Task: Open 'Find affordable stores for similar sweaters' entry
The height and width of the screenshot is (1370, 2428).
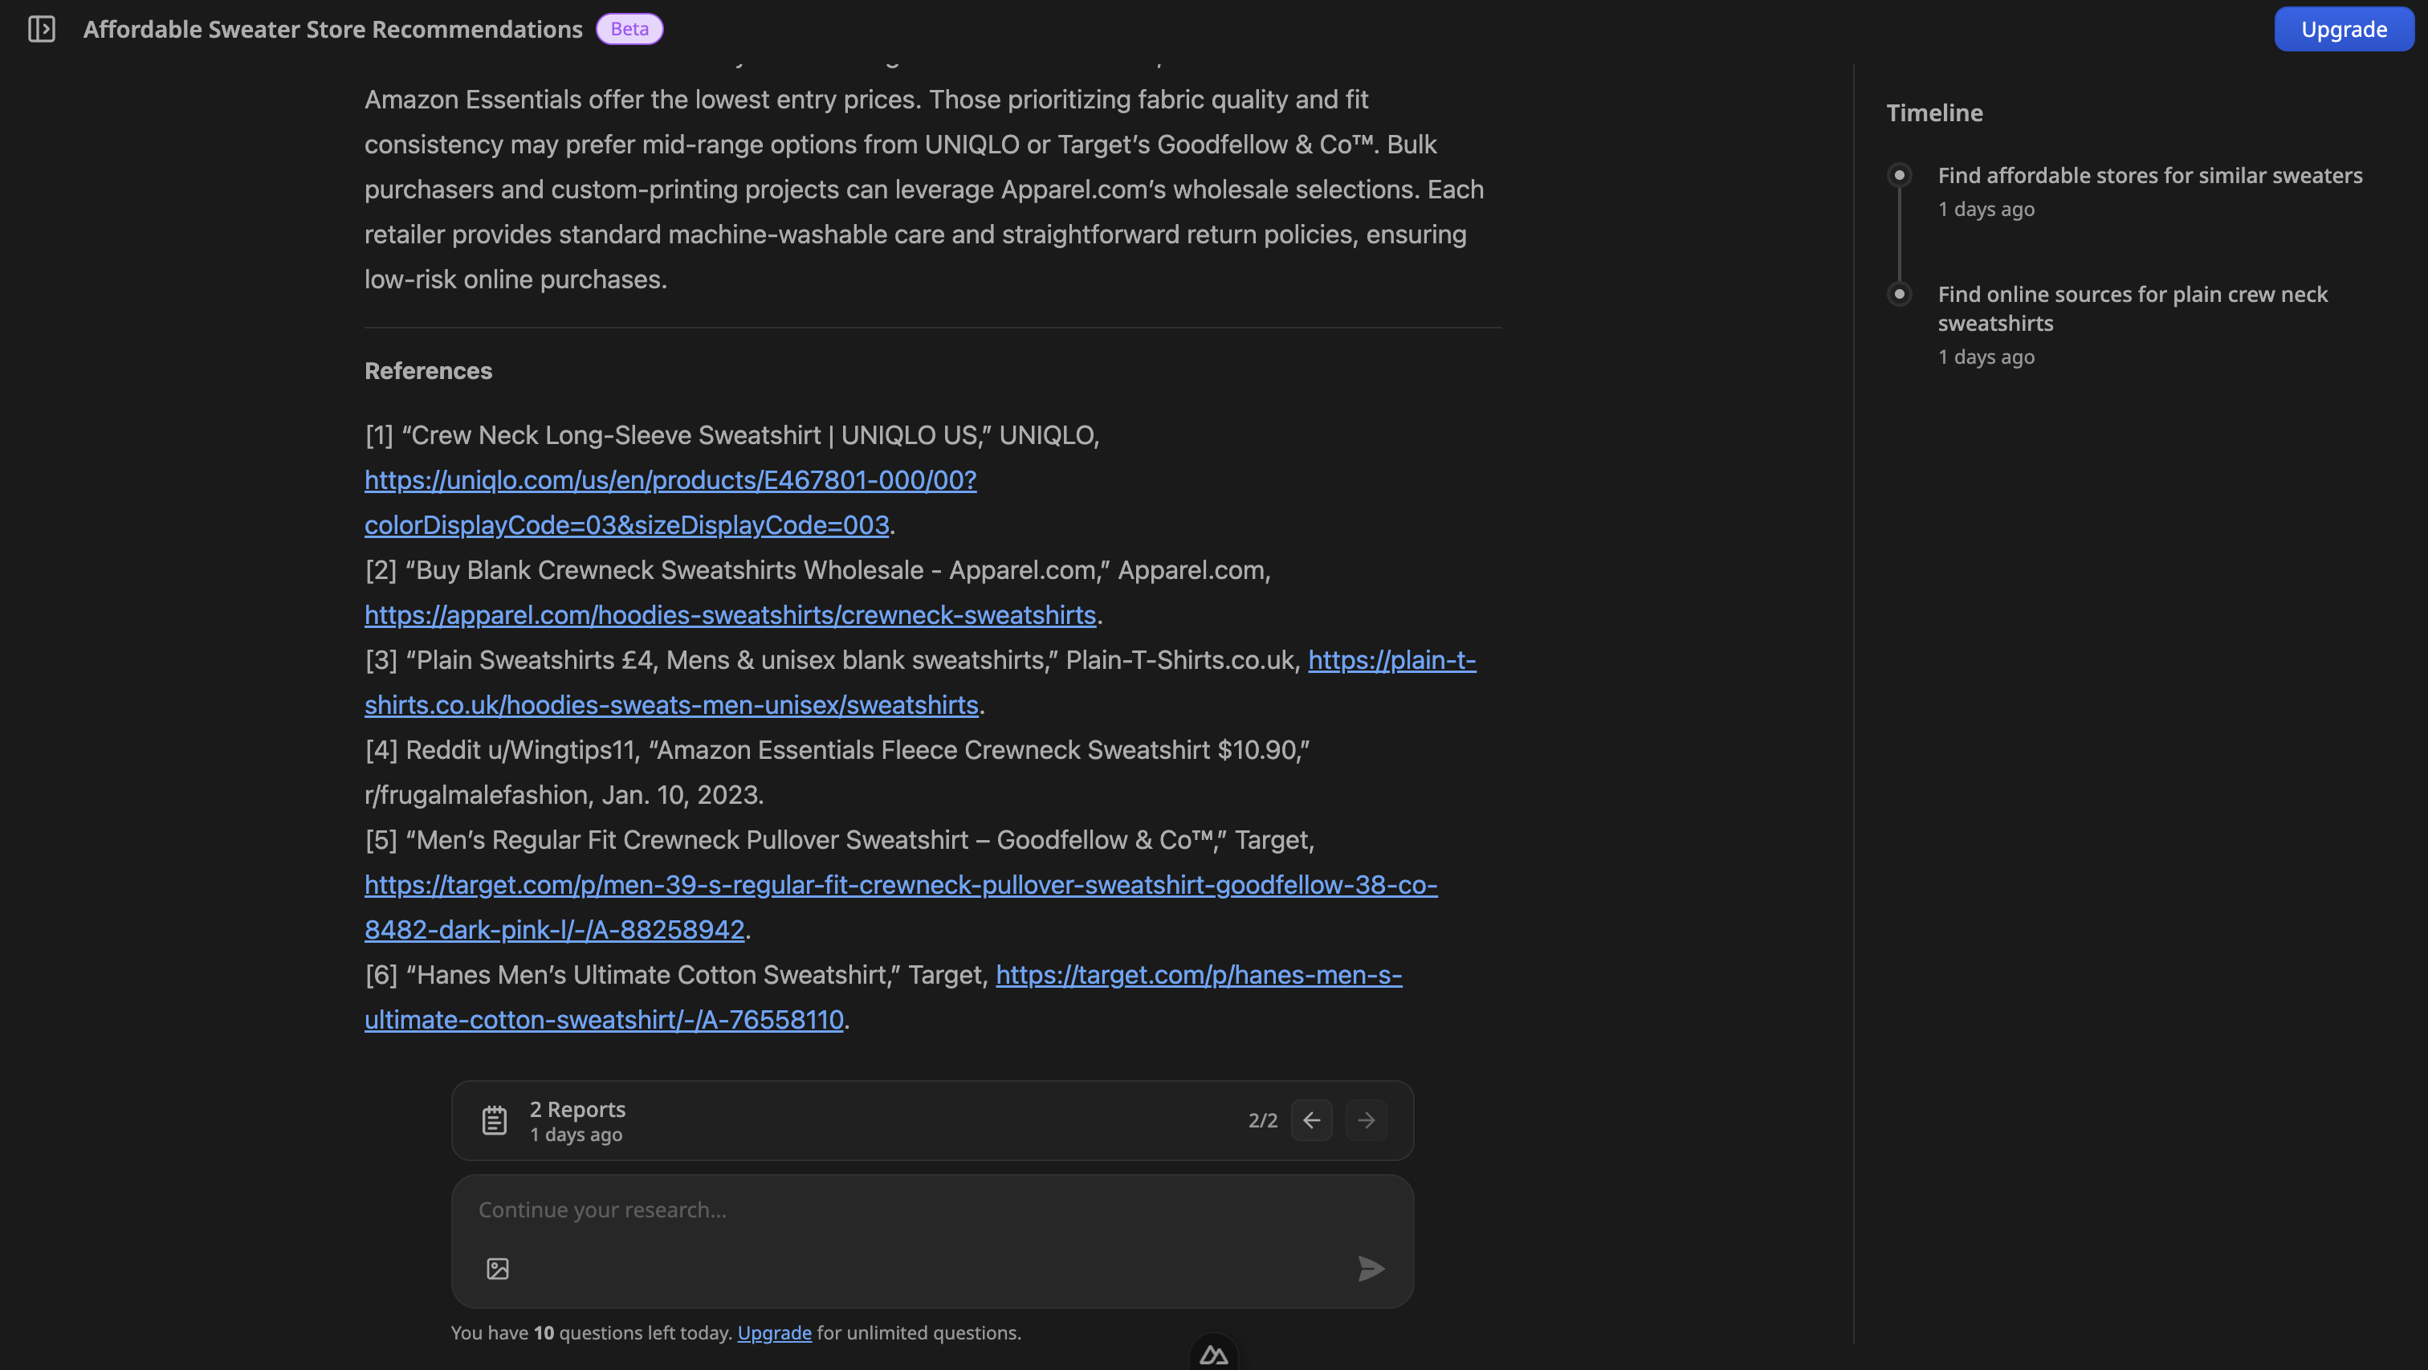Action: click(x=2150, y=175)
